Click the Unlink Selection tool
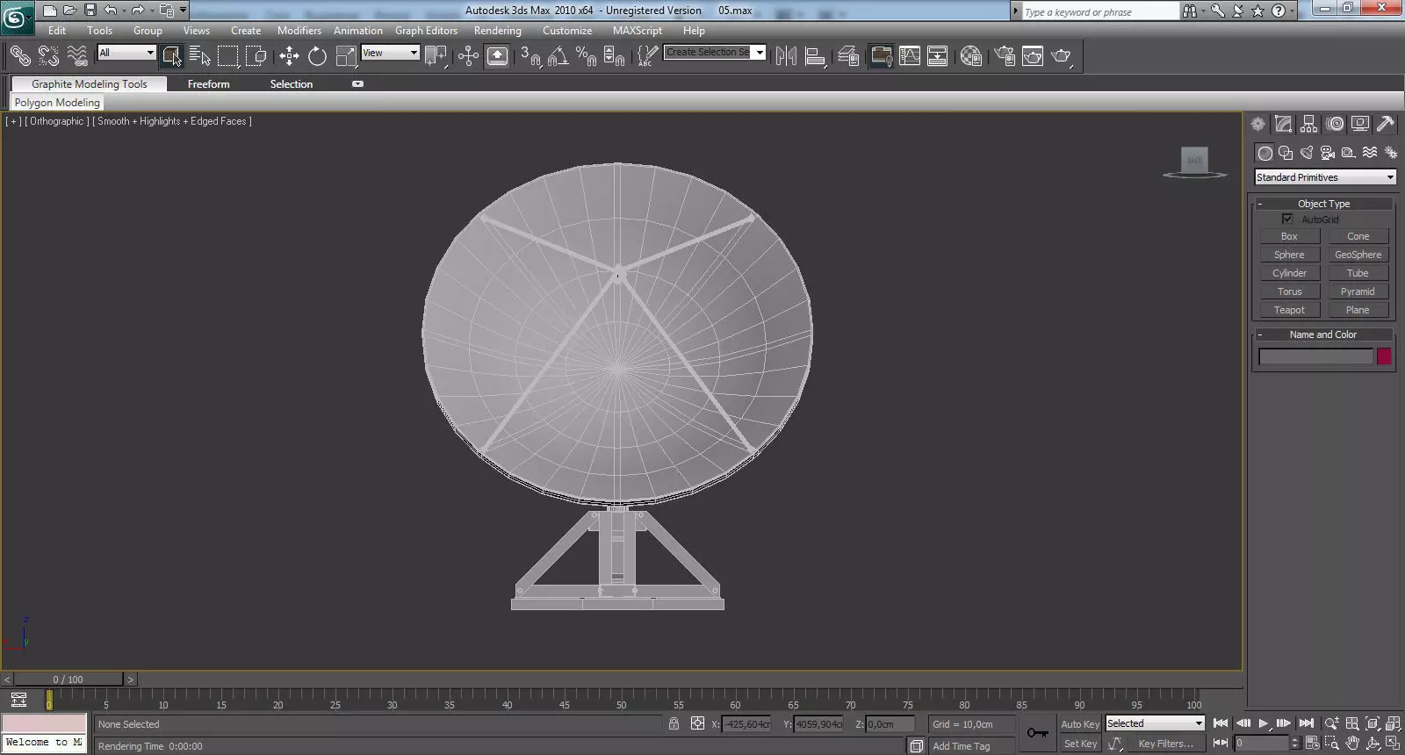The image size is (1405, 755). pyautogui.click(x=48, y=56)
